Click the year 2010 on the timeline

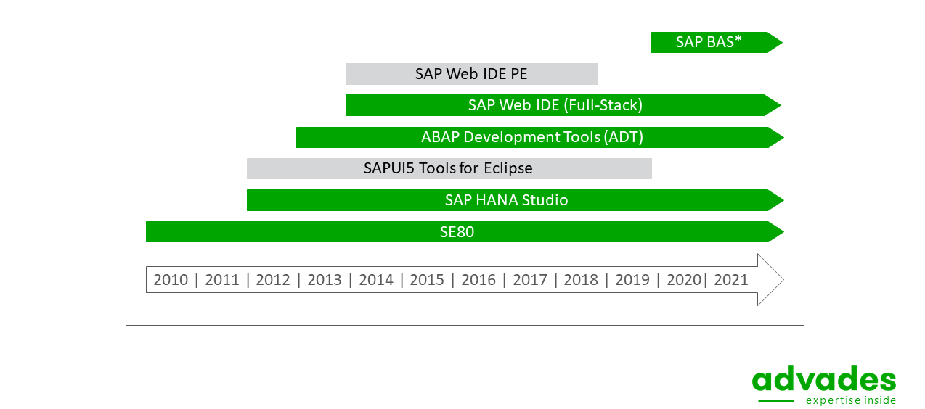171,280
